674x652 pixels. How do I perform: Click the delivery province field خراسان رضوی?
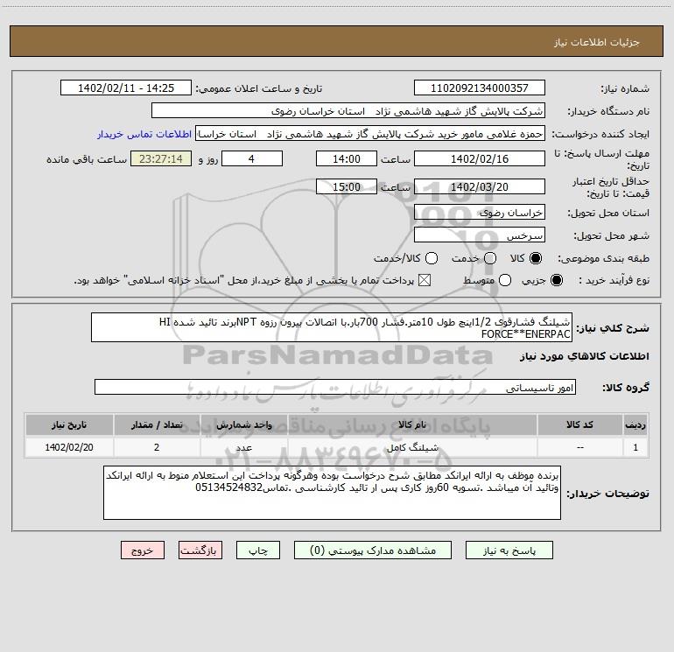point(480,213)
